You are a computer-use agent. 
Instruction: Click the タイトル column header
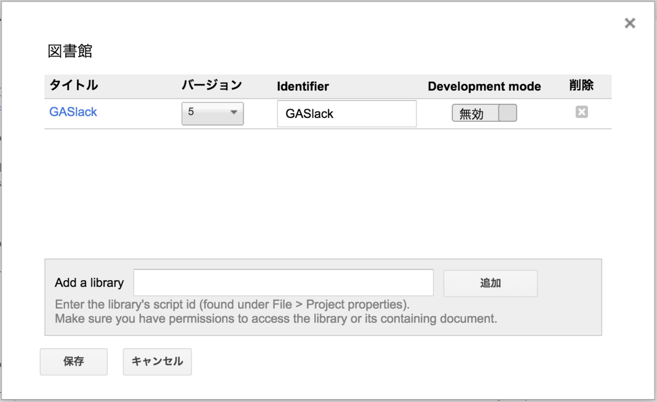pos(74,85)
